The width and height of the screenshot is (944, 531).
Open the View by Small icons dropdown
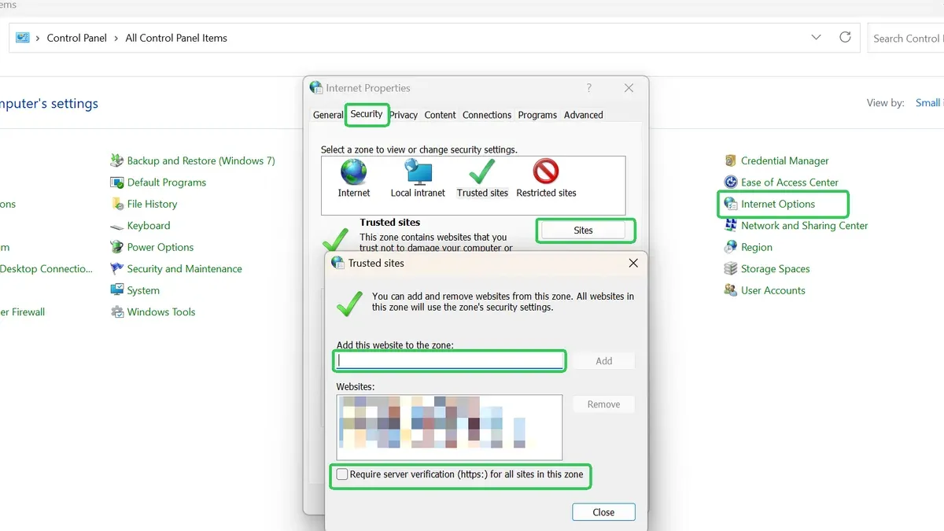point(928,103)
